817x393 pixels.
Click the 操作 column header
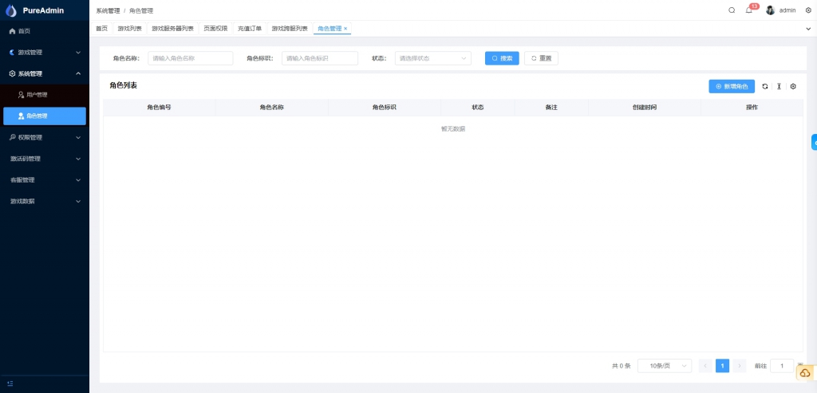pos(752,108)
